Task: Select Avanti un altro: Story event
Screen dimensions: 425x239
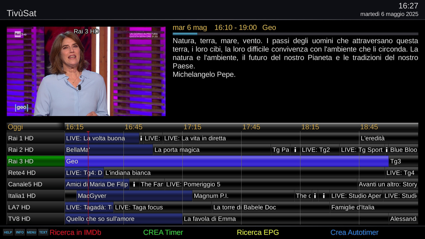Action: pyautogui.click(x=388, y=184)
